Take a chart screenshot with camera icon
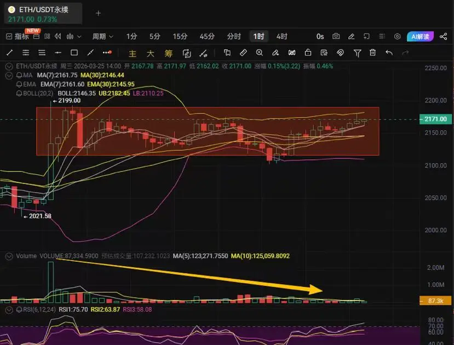The width and height of the screenshot is (454, 345). click(x=336, y=36)
